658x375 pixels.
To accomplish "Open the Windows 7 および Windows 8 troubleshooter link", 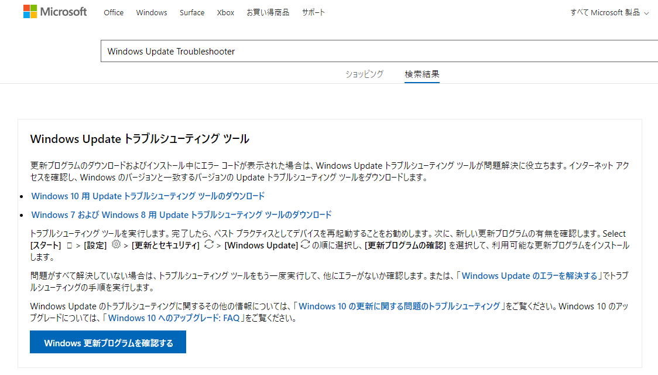I will [182, 214].
